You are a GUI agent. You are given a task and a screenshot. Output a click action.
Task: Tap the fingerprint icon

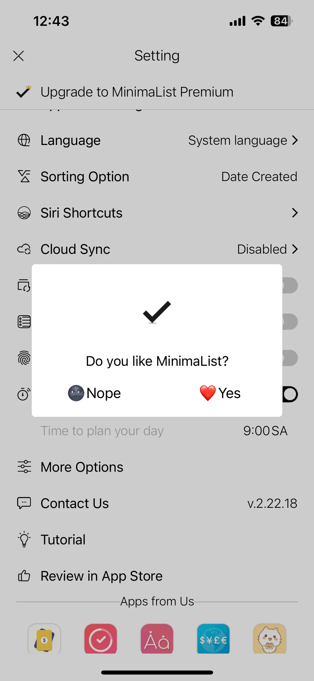click(x=24, y=358)
